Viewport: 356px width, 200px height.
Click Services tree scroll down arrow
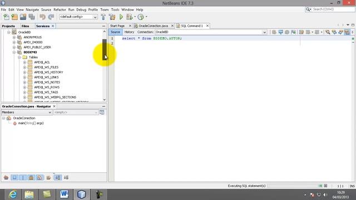[x=105, y=99]
